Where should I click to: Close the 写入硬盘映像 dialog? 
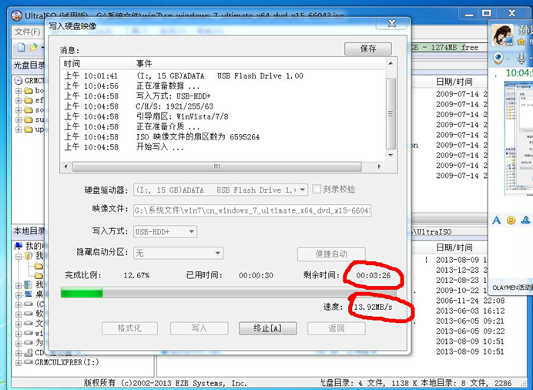(391, 23)
